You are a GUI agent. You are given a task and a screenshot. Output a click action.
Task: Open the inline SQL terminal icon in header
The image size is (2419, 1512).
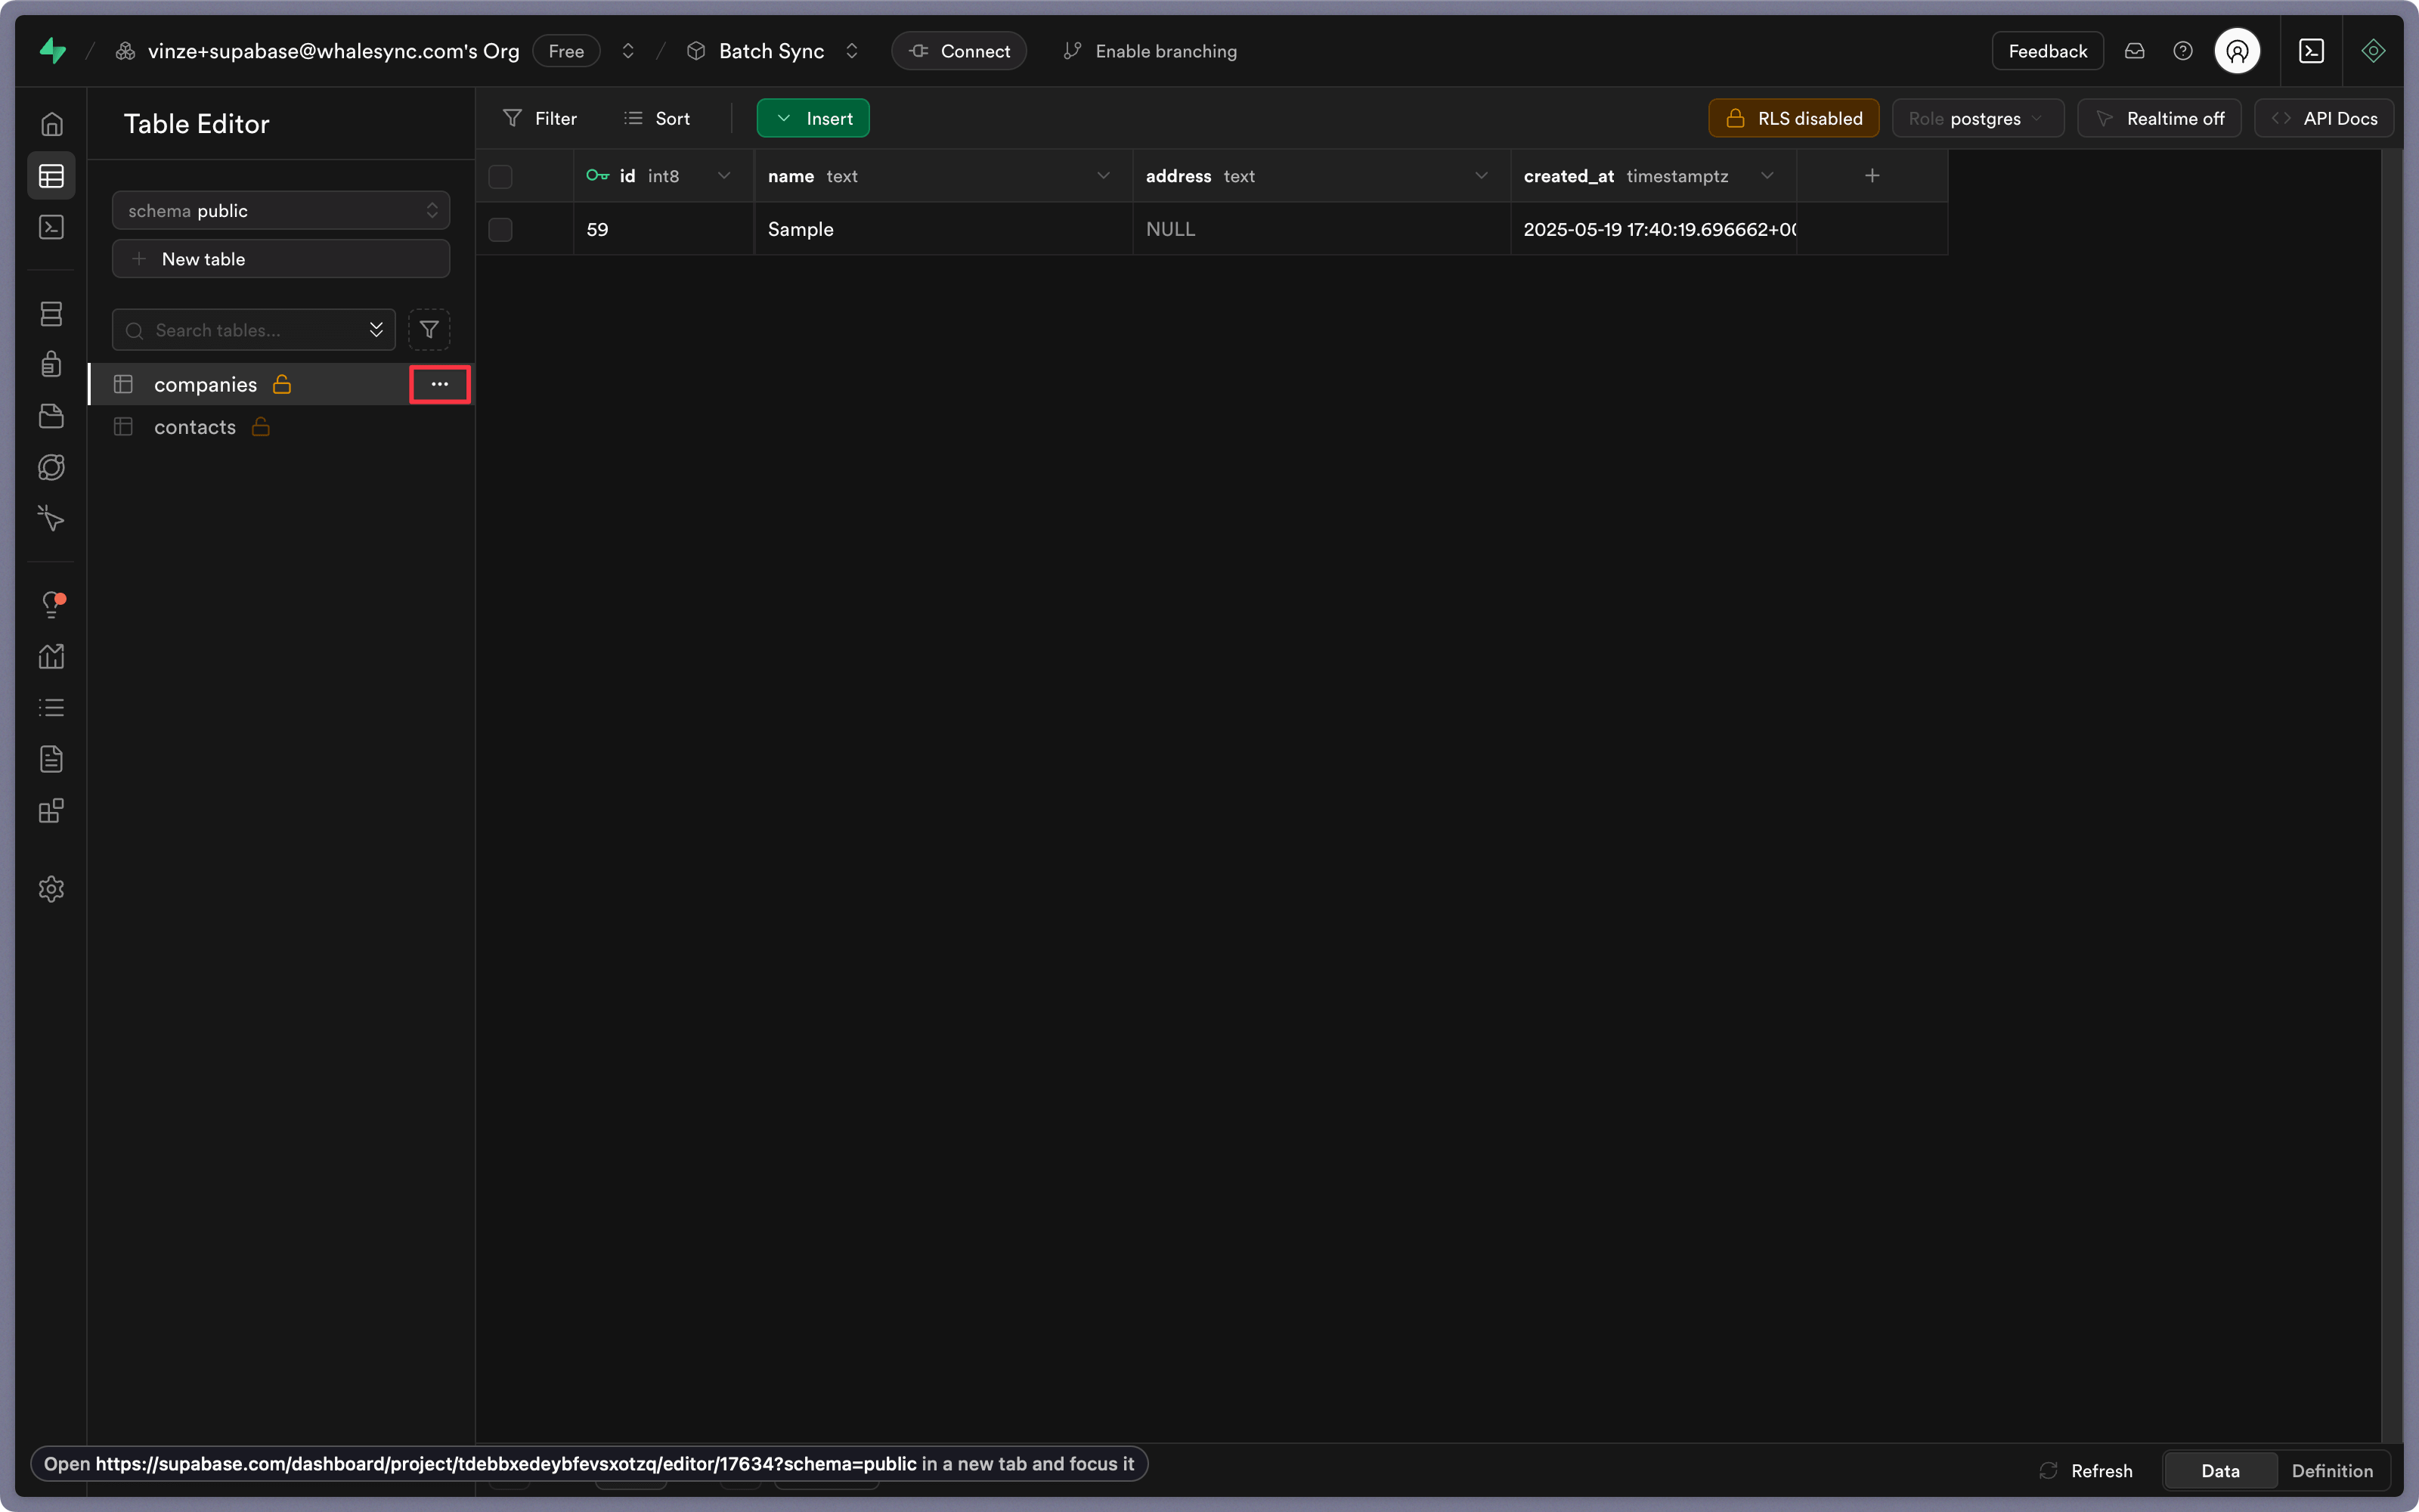pyautogui.click(x=2311, y=51)
